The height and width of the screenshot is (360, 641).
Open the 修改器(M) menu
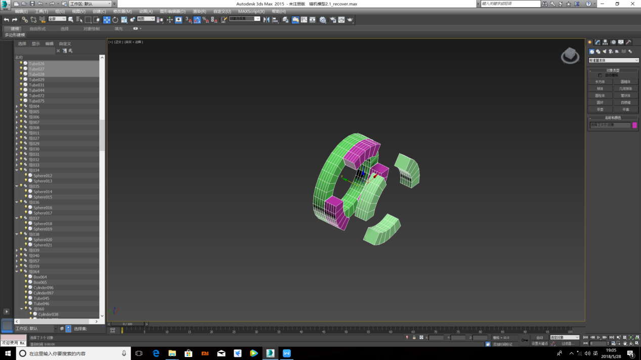click(122, 11)
